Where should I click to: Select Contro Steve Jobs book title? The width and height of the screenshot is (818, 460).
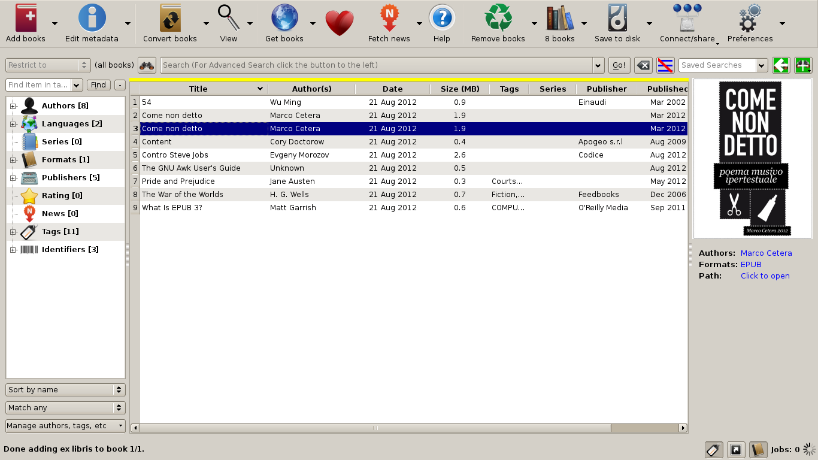(x=175, y=155)
